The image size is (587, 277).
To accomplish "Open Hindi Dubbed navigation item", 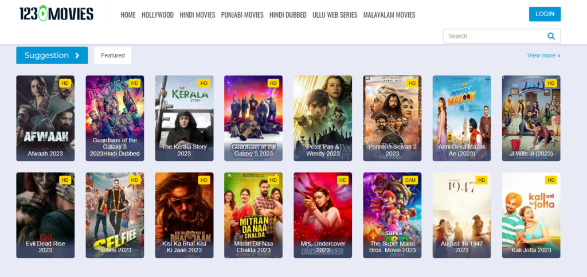I will tap(288, 15).
